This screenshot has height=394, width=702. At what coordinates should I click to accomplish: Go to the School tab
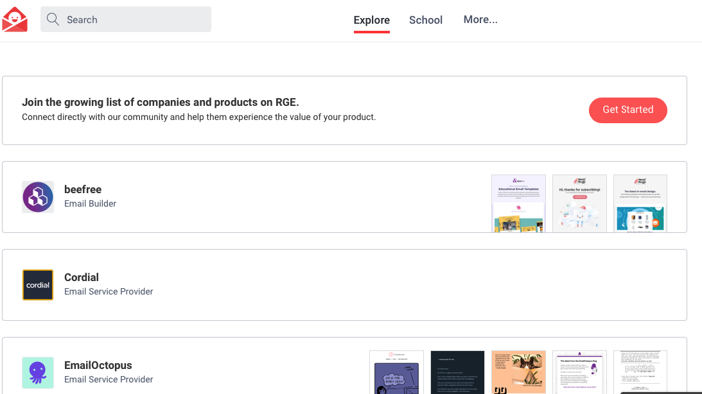pyautogui.click(x=426, y=20)
